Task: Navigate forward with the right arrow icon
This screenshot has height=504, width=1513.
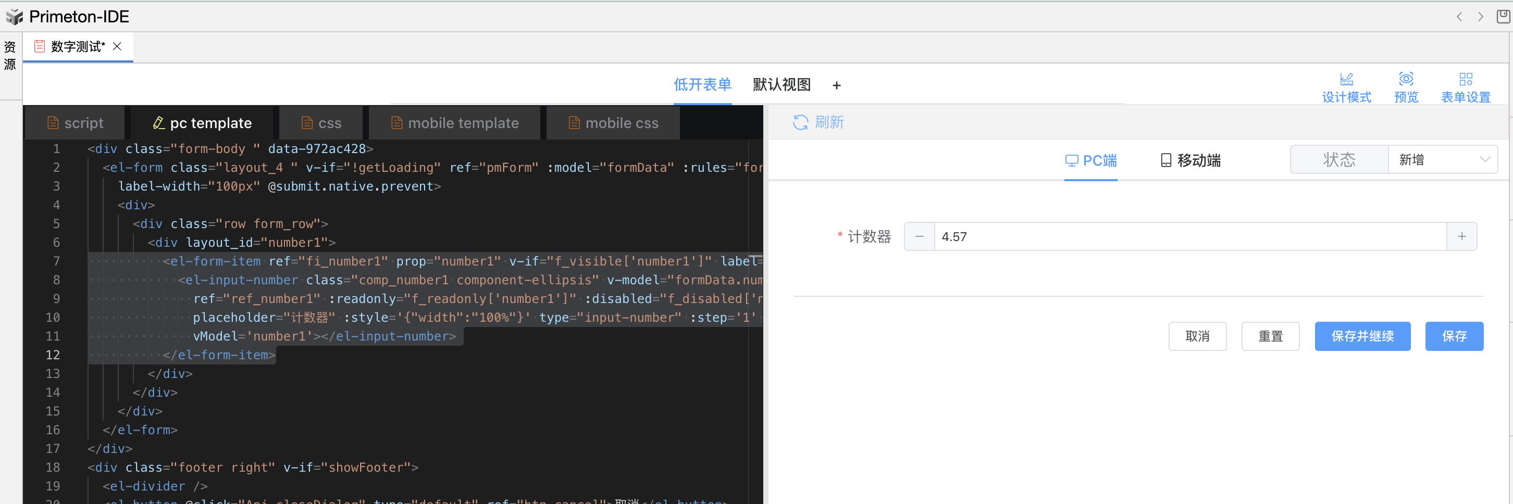Action: click(x=1481, y=17)
